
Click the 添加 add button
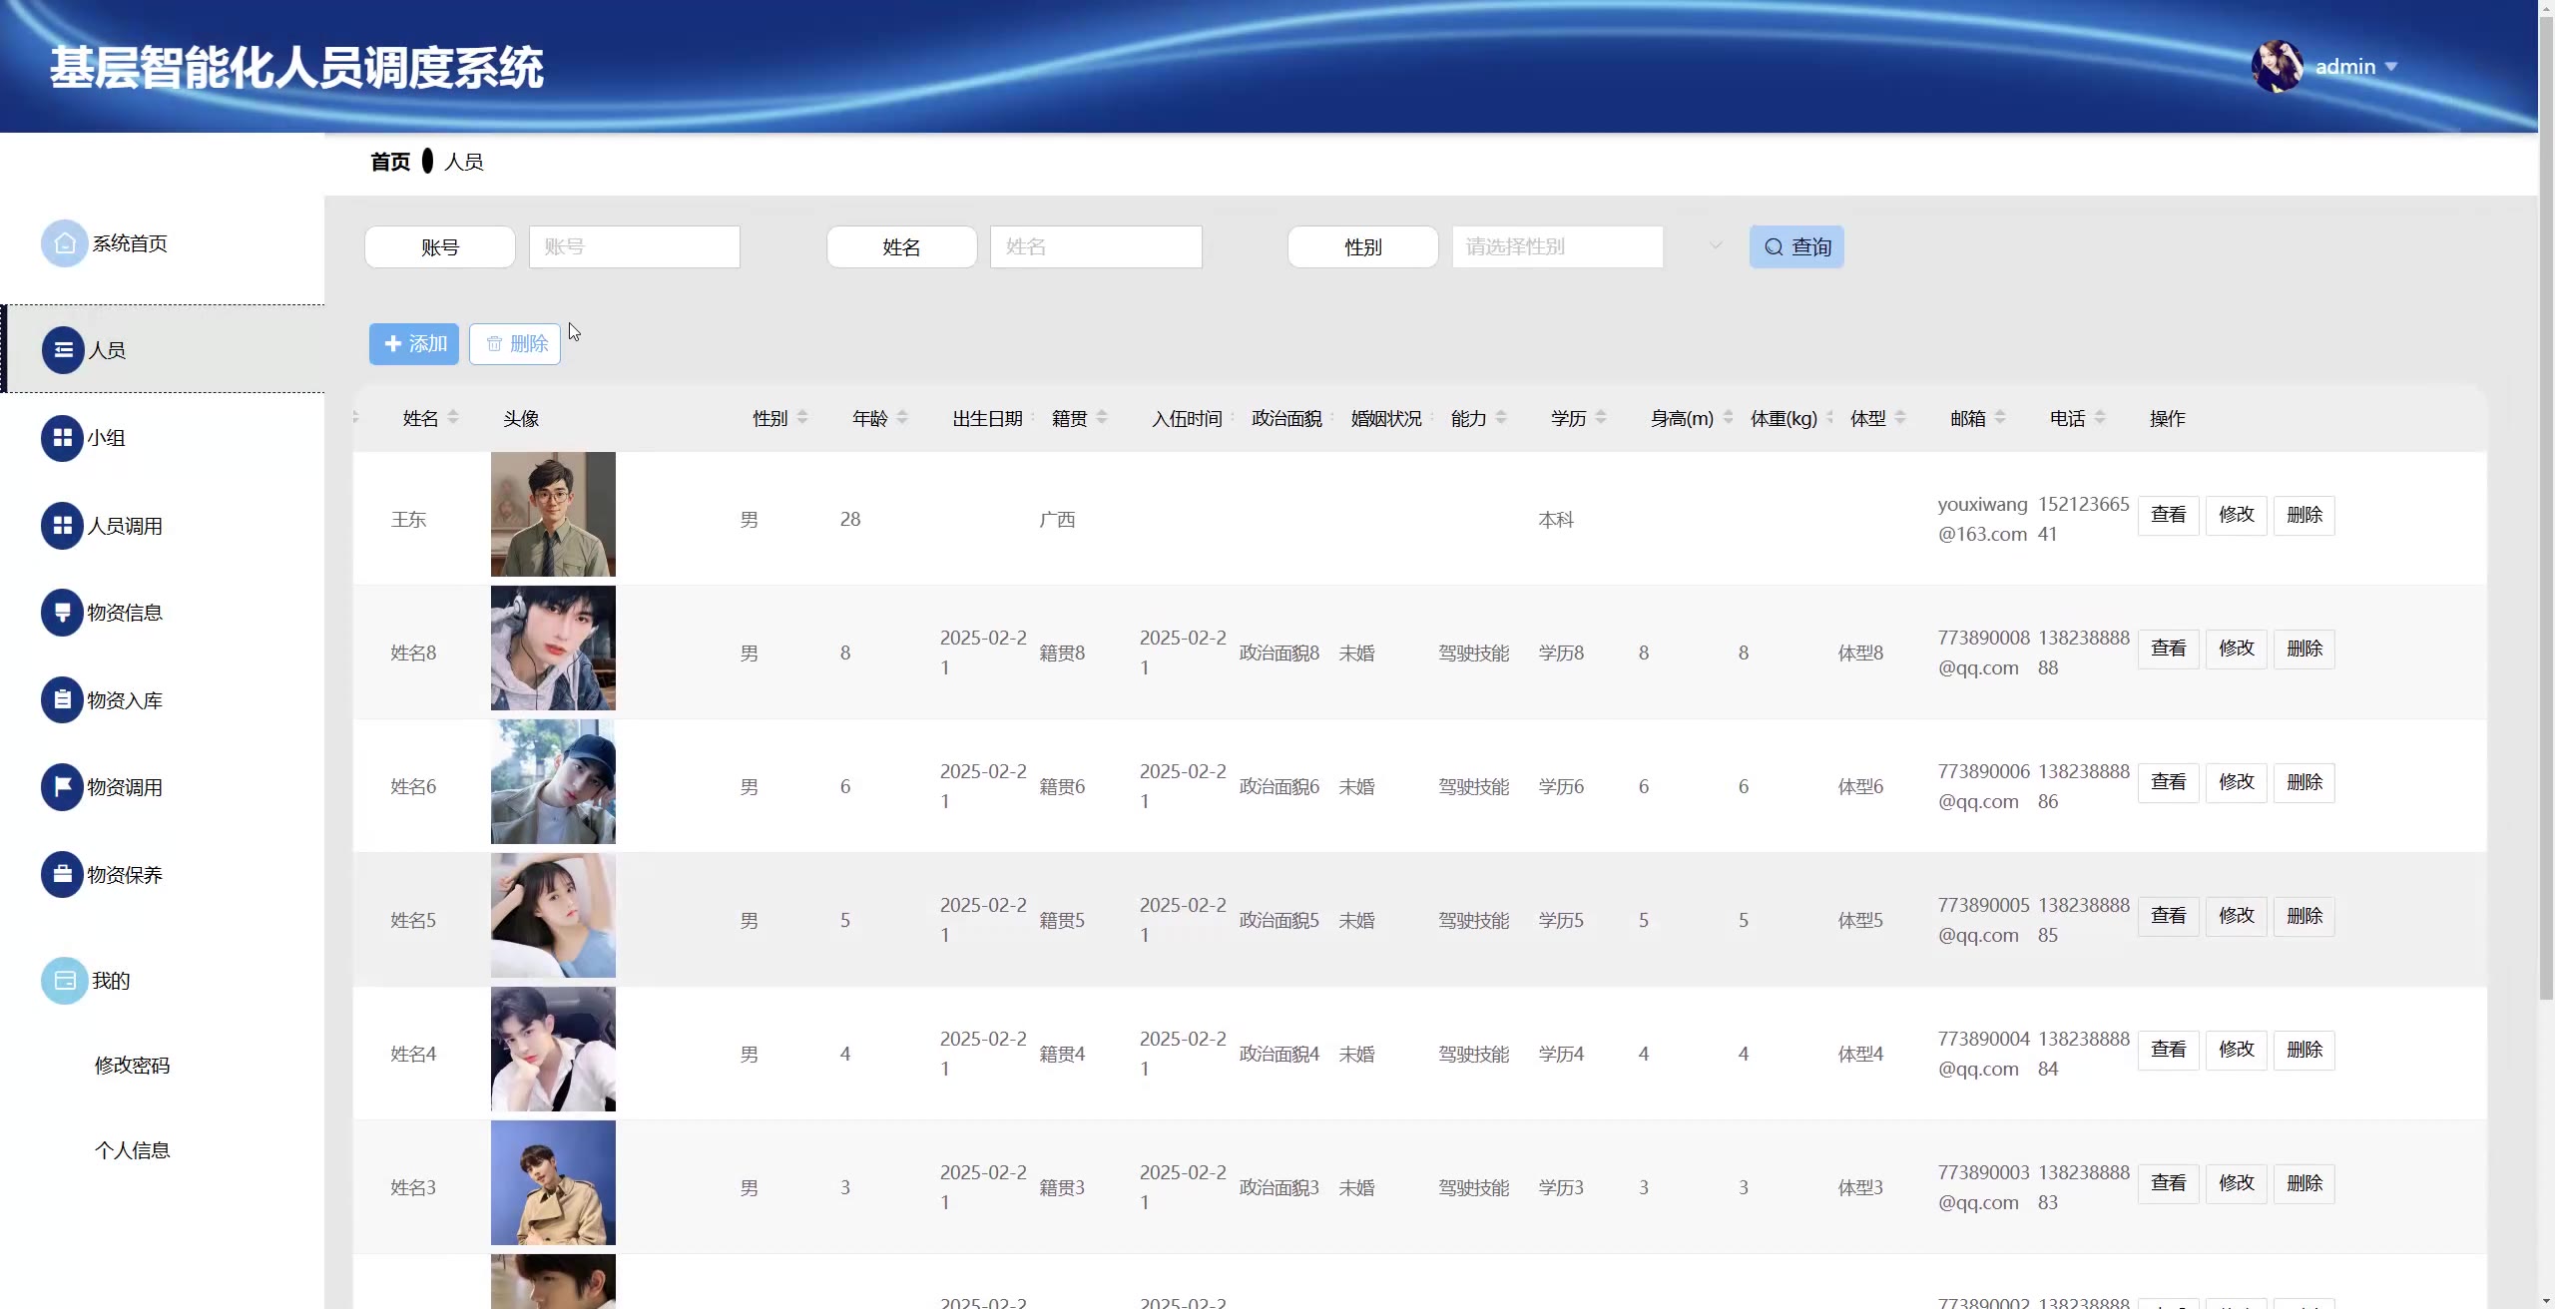point(414,344)
